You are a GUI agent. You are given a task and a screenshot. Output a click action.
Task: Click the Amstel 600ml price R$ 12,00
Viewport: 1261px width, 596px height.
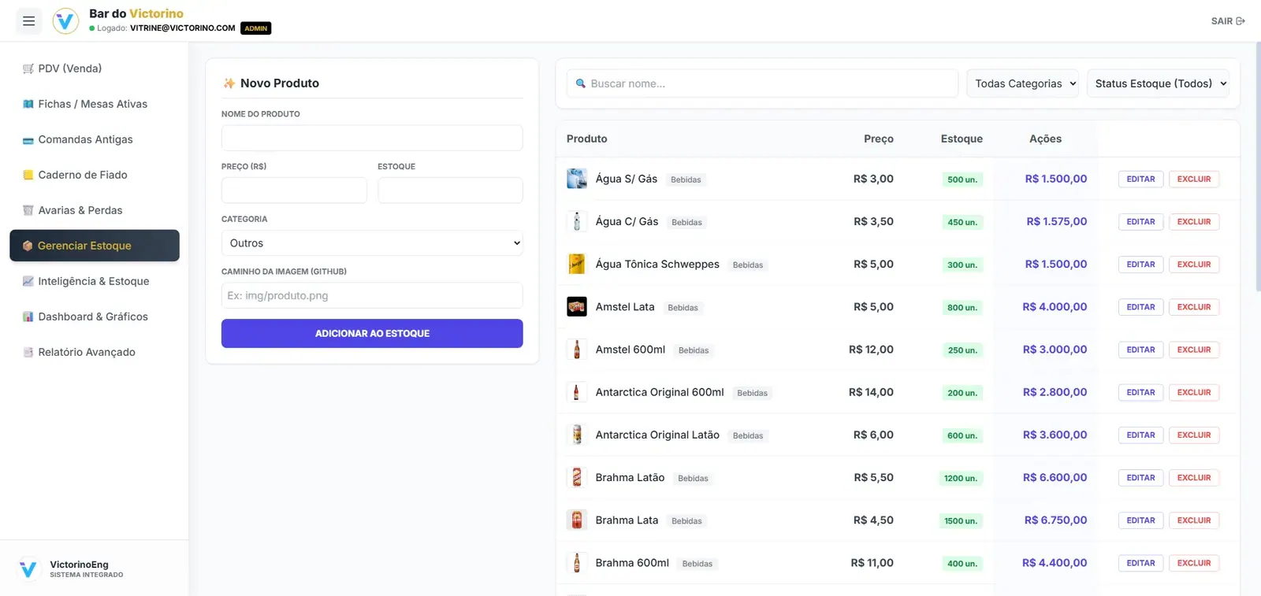click(871, 350)
